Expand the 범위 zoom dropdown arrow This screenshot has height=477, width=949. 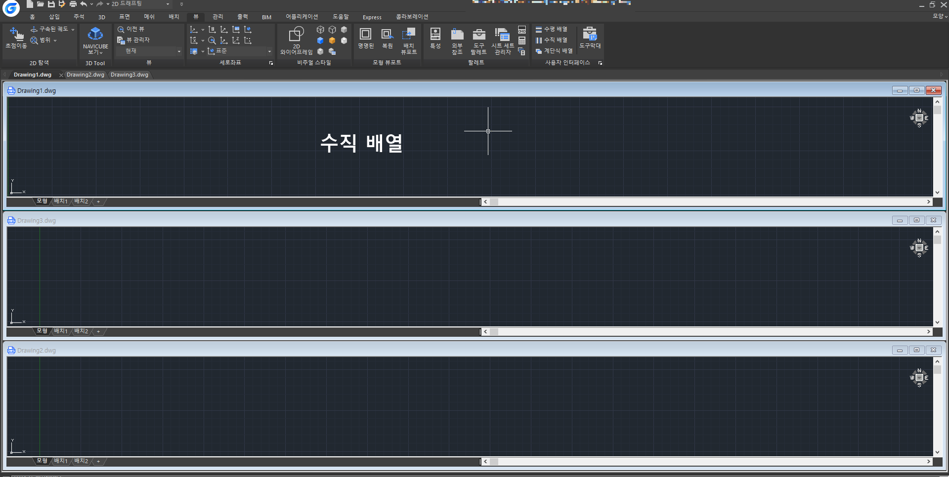pos(55,40)
